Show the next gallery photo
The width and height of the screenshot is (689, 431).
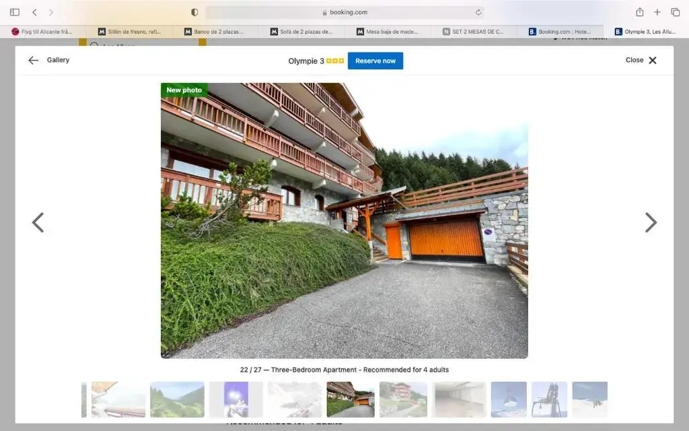point(650,223)
